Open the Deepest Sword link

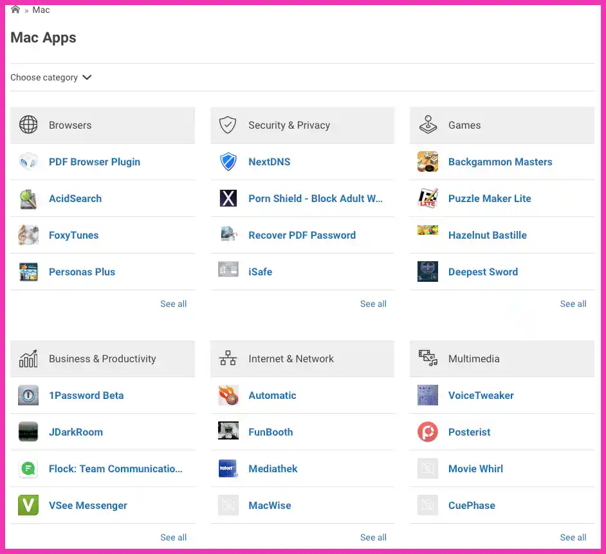pyautogui.click(x=483, y=272)
